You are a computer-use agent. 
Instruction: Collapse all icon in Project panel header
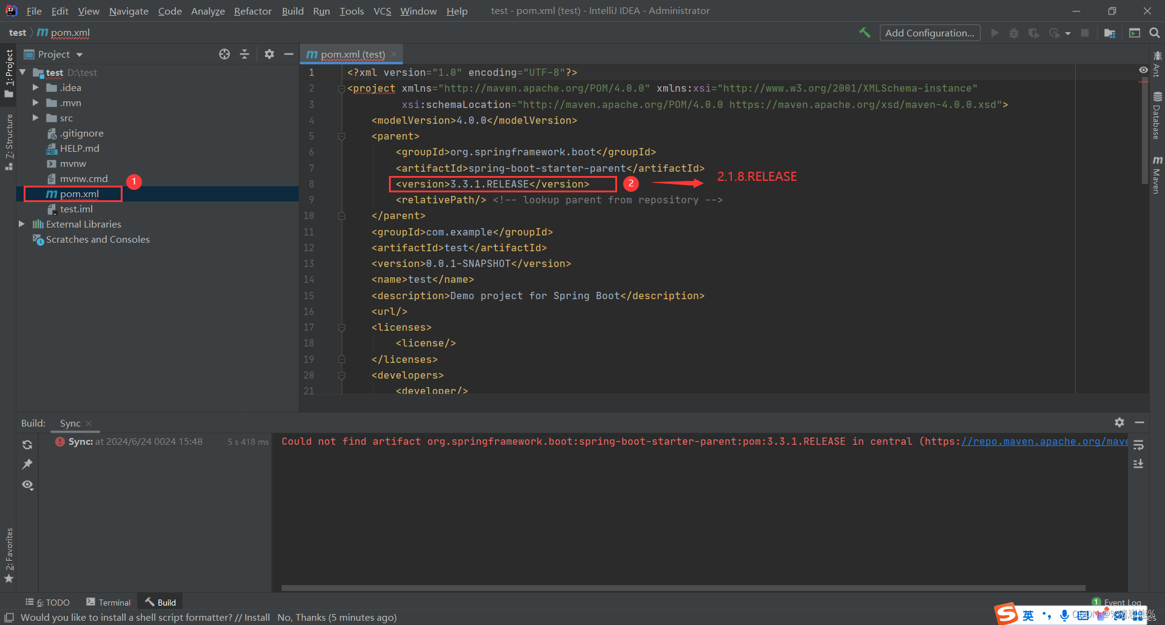(x=245, y=54)
